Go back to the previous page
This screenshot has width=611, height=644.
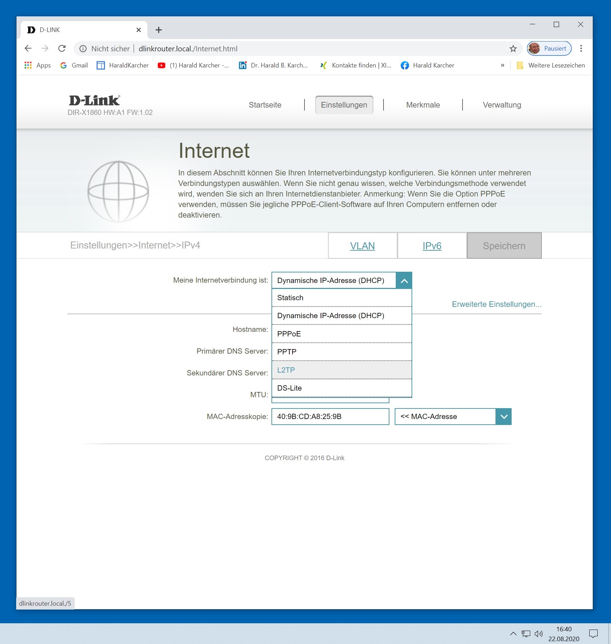(28, 49)
